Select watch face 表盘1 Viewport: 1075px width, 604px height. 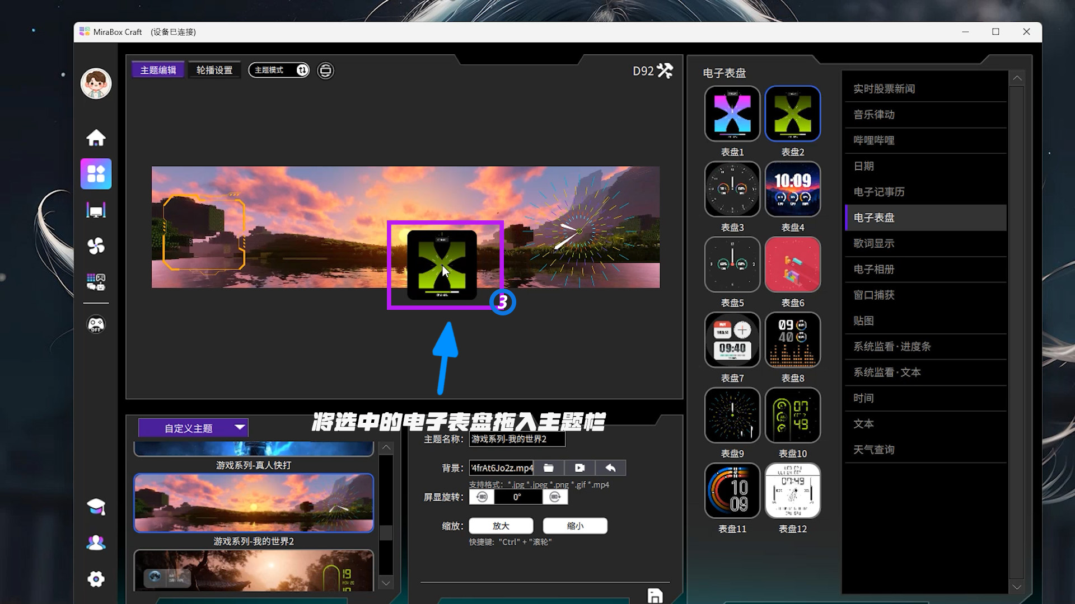point(732,114)
